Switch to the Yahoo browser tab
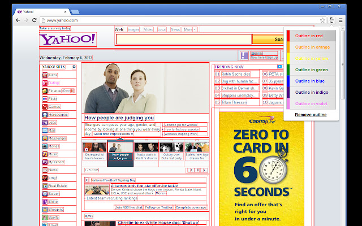362x226 pixels. coord(42,12)
